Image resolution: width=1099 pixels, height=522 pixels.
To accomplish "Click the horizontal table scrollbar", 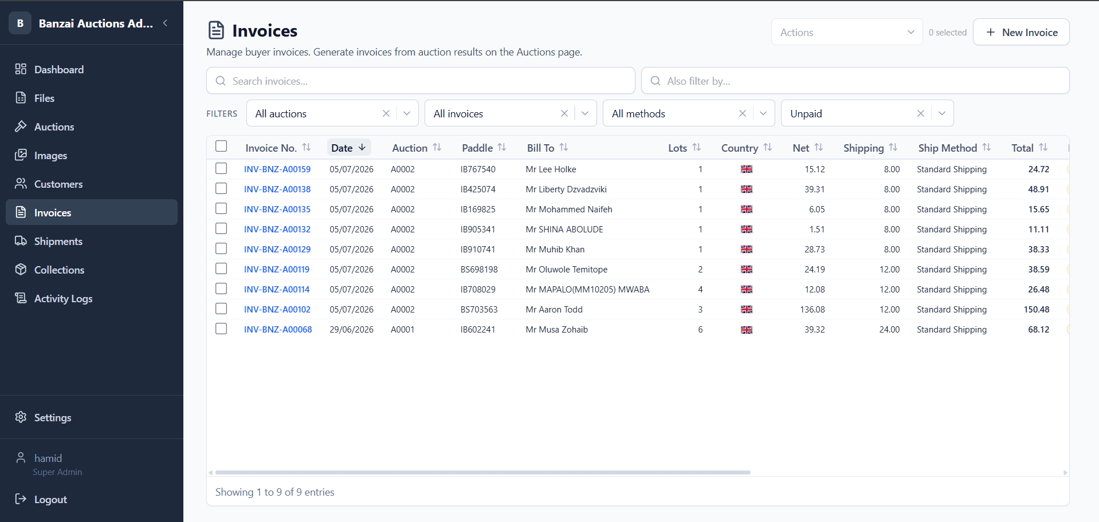I will [x=483, y=472].
